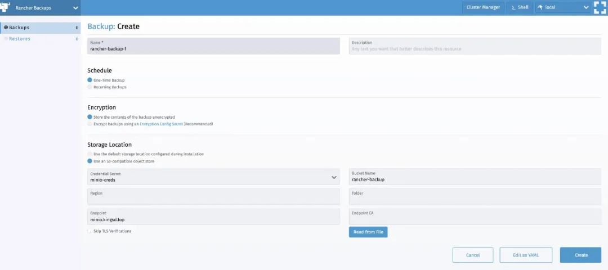Focus the Folder input field

click(x=475, y=196)
